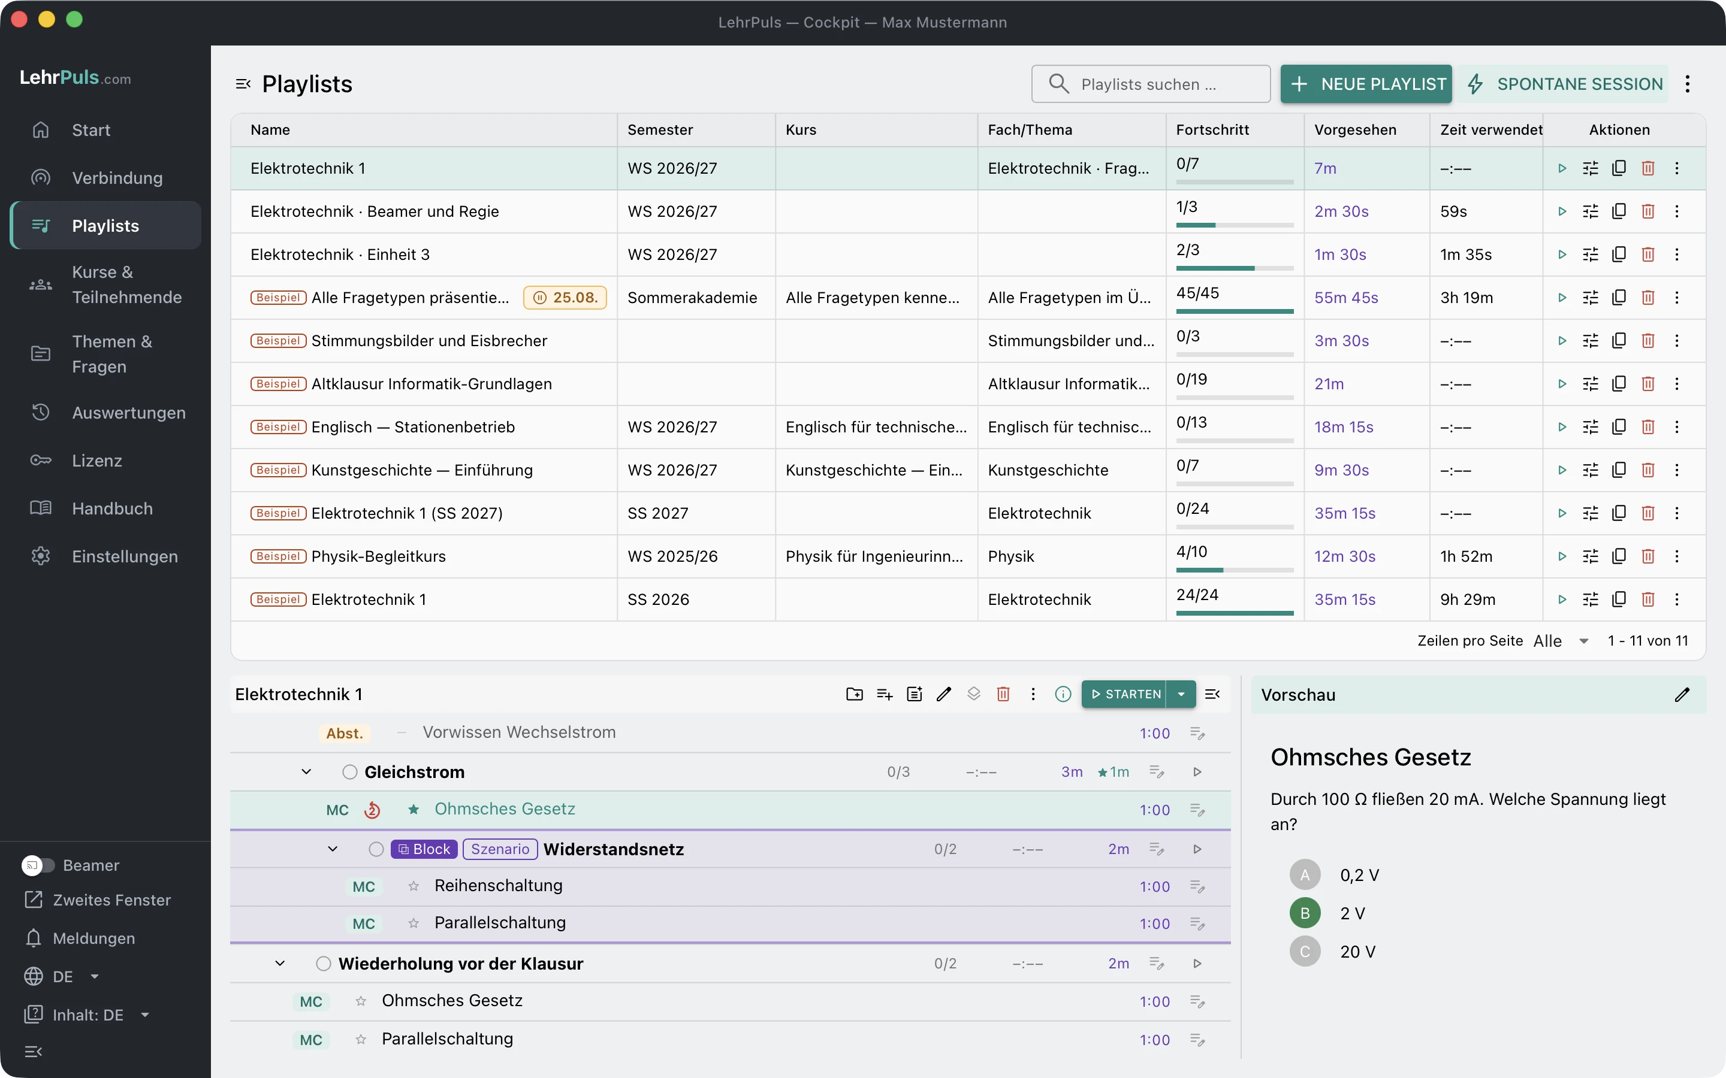Click the pencil edit icon beside Elektrotechnik 1 title
Image resolution: width=1726 pixels, height=1078 pixels.
tap(943, 695)
